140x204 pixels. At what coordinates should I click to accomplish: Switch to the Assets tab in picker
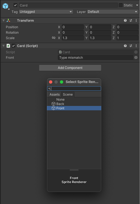tap(54, 95)
